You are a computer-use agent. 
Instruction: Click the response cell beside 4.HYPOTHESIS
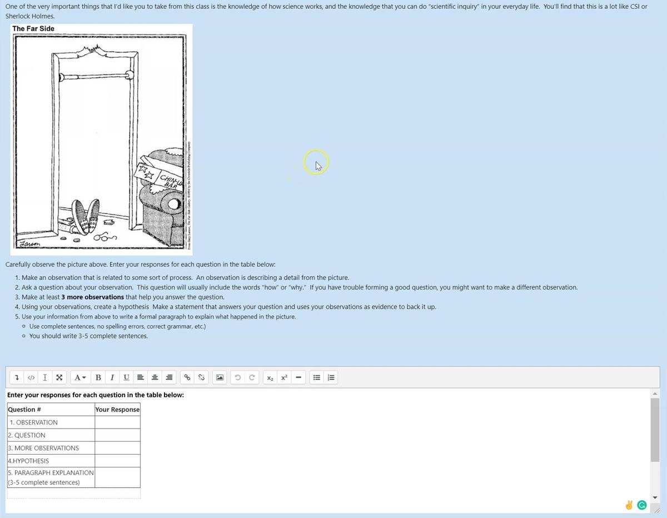[x=117, y=461]
